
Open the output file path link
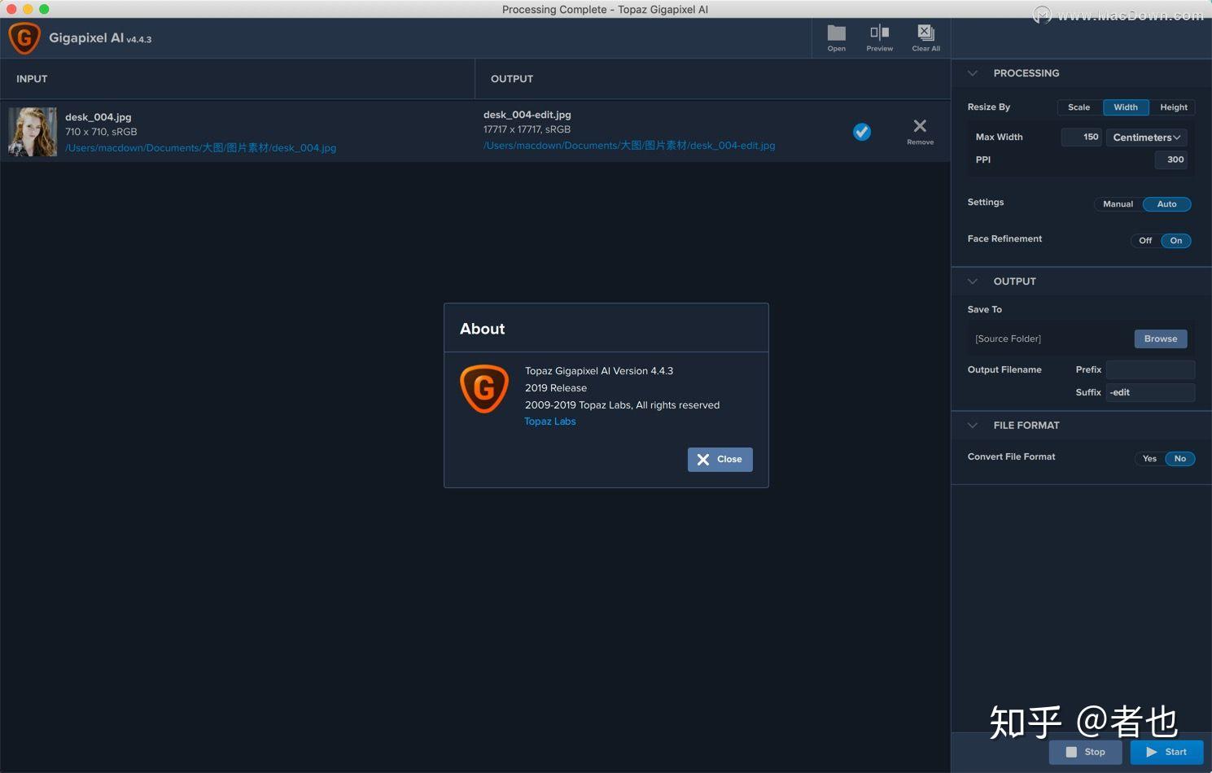tap(629, 146)
